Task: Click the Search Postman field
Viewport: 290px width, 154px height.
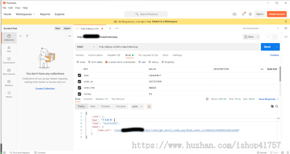Action: click(146, 14)
